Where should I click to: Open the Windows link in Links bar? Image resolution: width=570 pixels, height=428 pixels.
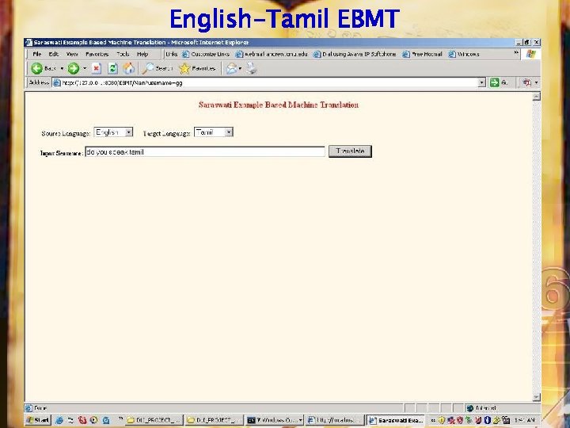coord(464,54)
